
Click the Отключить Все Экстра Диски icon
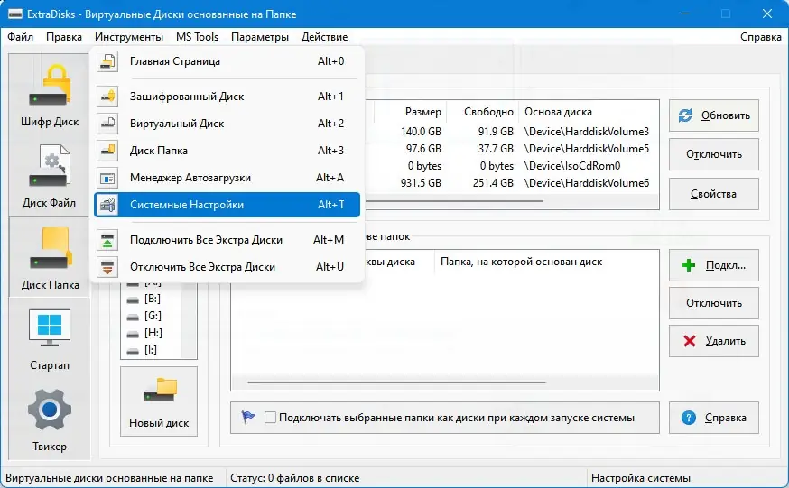[x=107, y=267]
